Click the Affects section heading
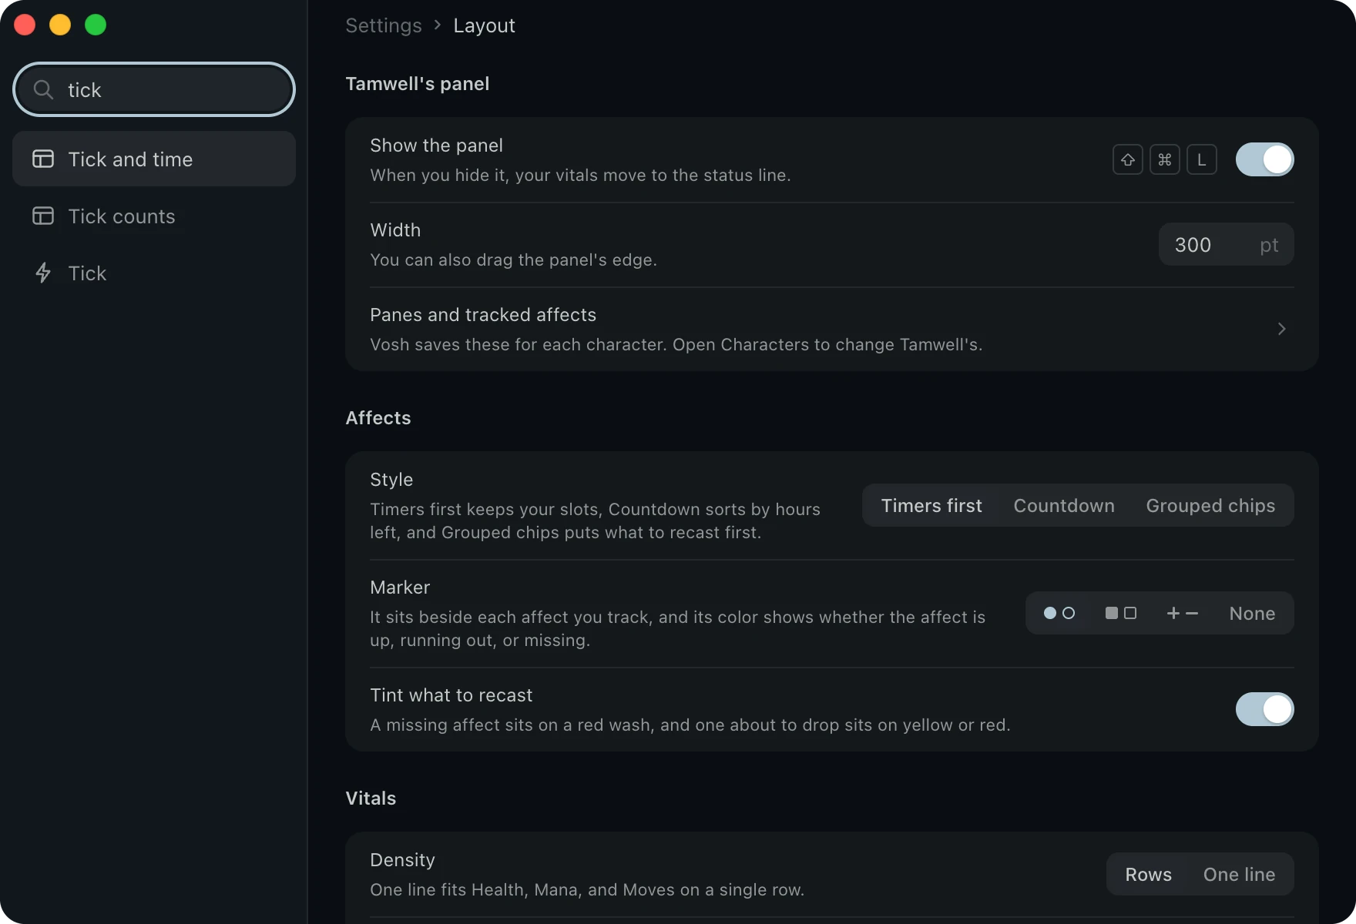Image resolution: width=1356 pixels, height=924 pixels. pyautogui.click(x=378, y=418)
